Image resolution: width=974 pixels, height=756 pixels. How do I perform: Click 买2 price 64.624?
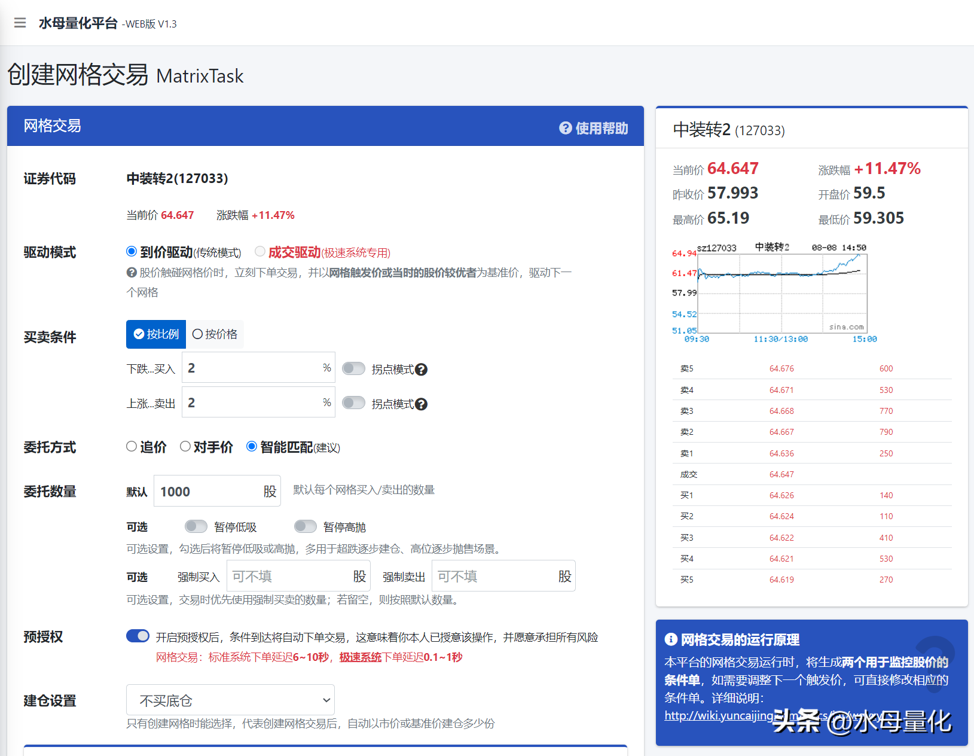pos(781,516)
